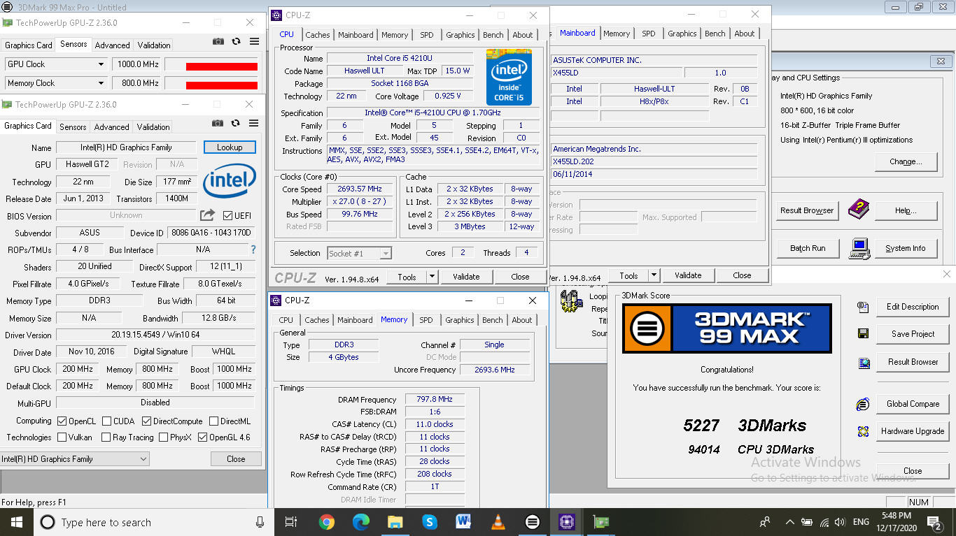Click the Edit Description document icon

tap(863, 307)
